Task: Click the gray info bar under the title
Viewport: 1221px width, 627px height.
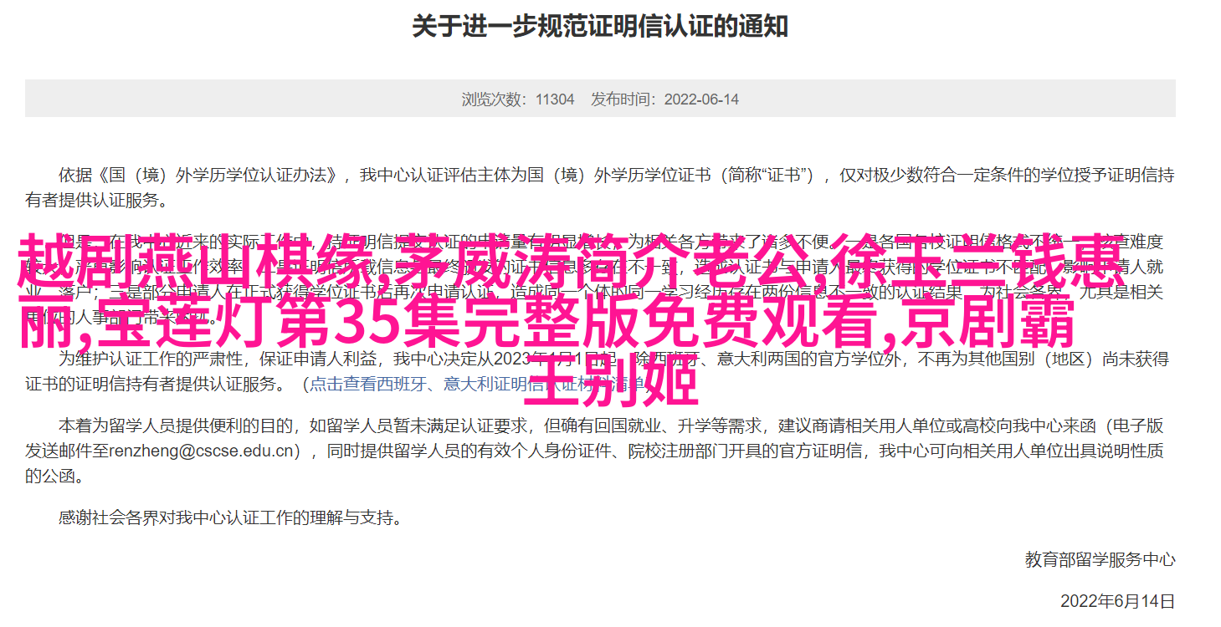Action: [600, 98]
